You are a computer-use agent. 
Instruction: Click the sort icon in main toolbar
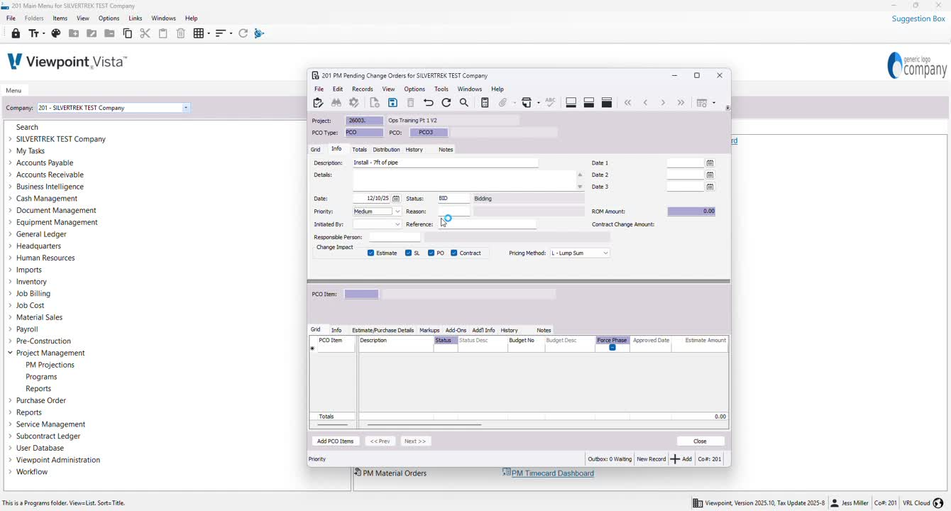224,33
